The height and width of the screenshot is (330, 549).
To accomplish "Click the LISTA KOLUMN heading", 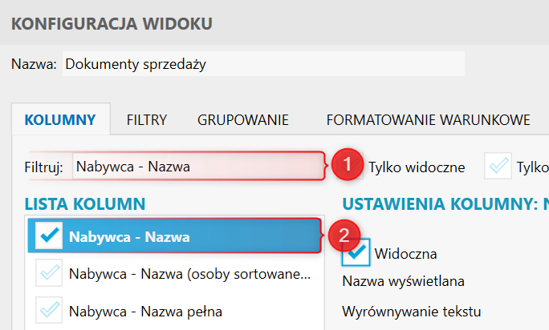I will pos(84,204).
